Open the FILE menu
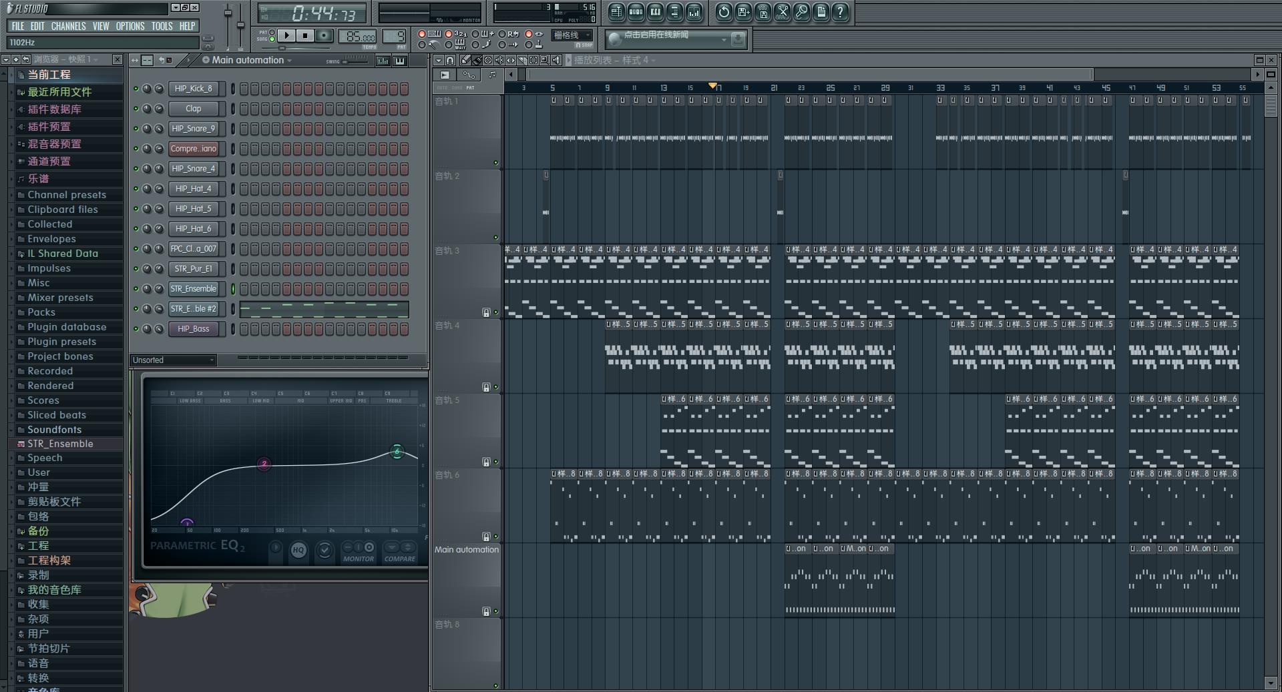Image resolution: width=1282 pixels, height=692 pixels. point(18,26)
